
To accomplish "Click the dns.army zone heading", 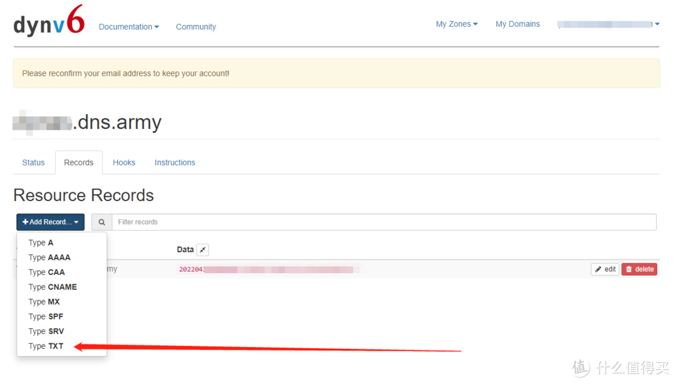I will pos(87,122).
